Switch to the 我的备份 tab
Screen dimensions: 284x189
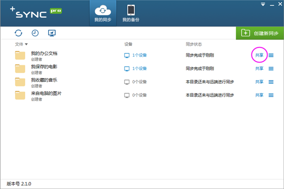click(x=130, y=14)
